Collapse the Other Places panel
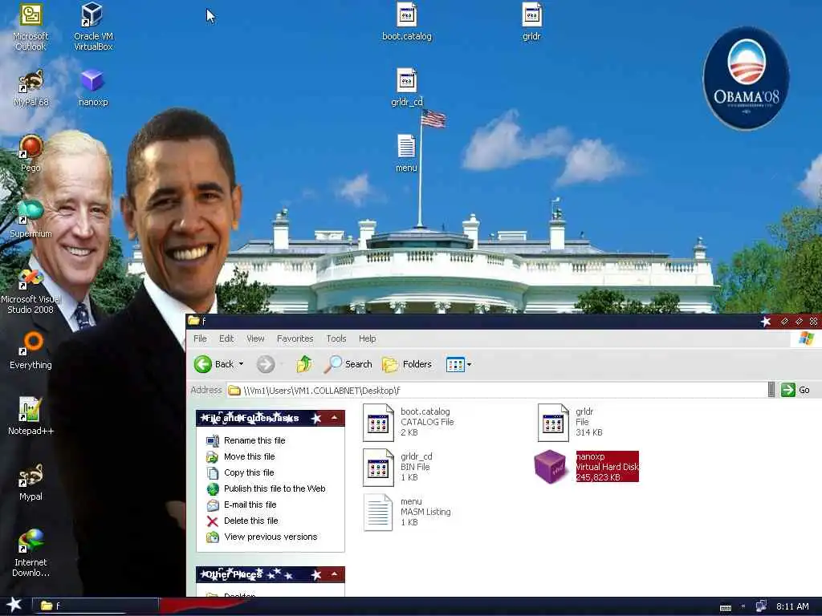The height and width of the screenshot is (616, 822). point(335,574)
